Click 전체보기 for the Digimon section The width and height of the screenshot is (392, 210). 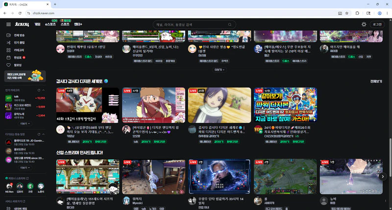point(376,82)
